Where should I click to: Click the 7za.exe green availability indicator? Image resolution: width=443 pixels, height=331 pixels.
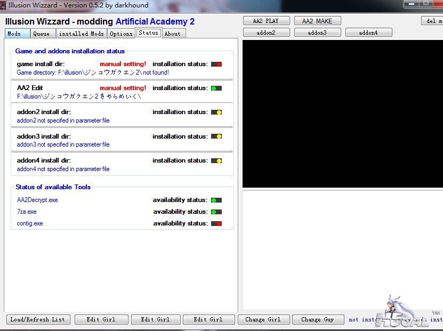(x=216, y=212)
